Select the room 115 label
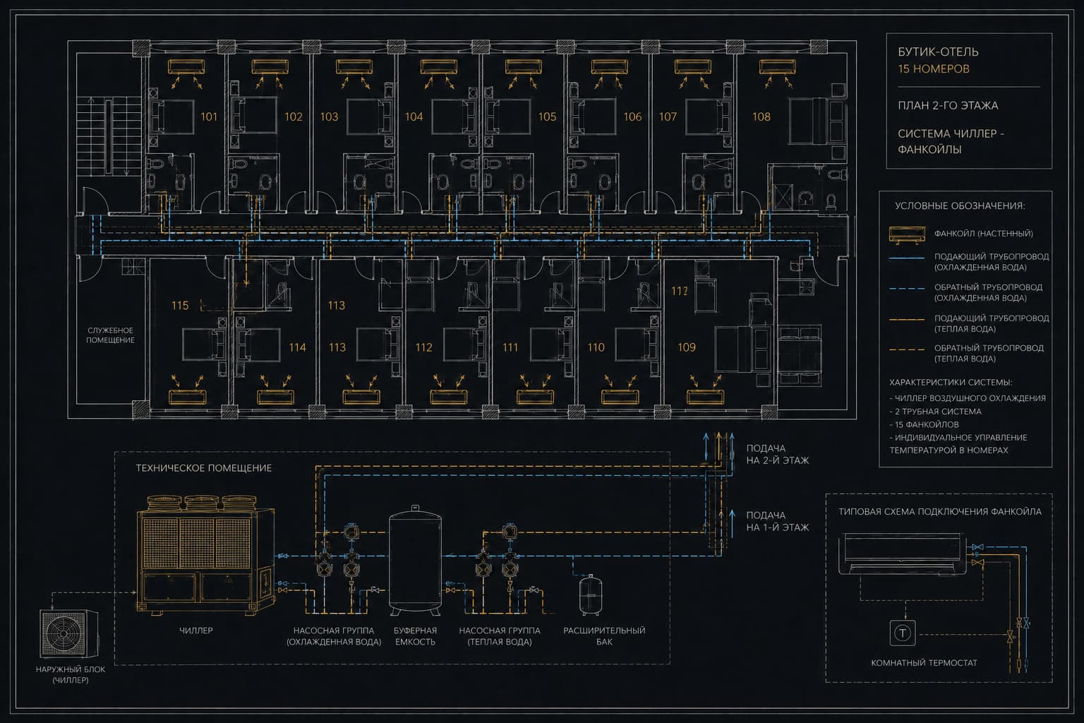 [x=180, y=305]
